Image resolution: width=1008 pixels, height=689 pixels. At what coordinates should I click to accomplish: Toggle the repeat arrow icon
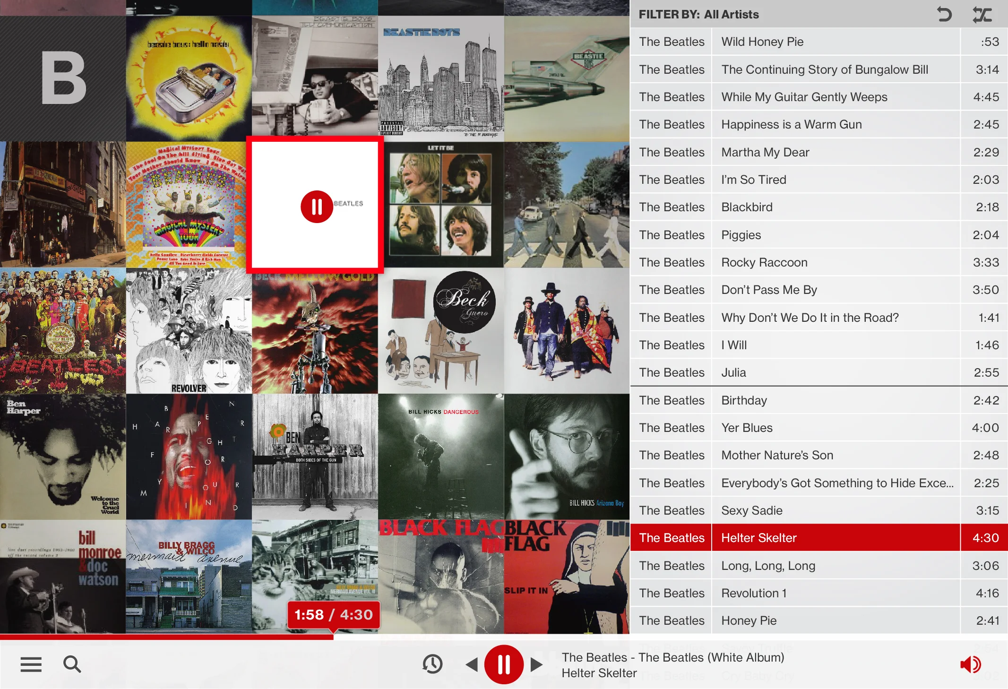[944, 14]
